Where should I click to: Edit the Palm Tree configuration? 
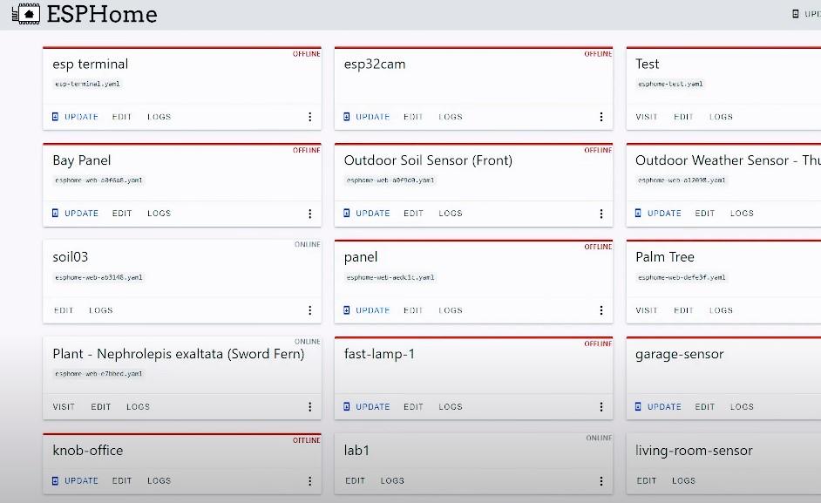[683, 310]
